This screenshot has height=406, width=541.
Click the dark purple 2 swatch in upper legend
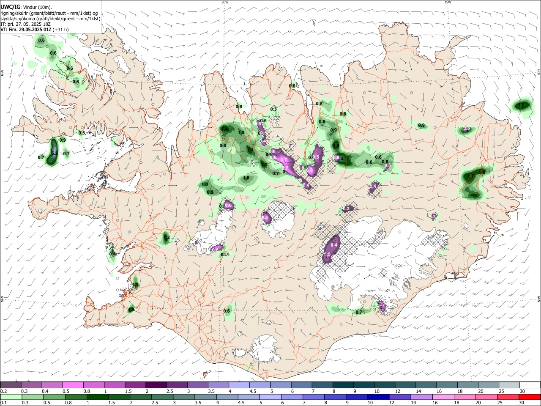point(156,385)
